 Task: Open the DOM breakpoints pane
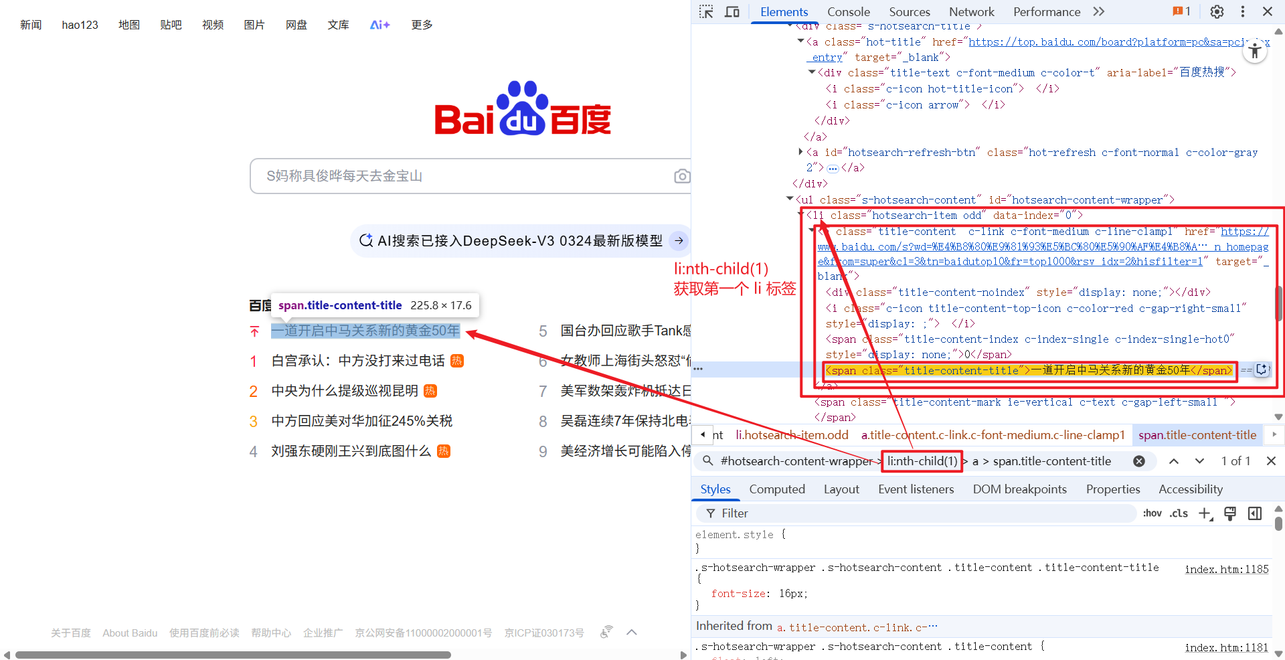point(1019,489)
